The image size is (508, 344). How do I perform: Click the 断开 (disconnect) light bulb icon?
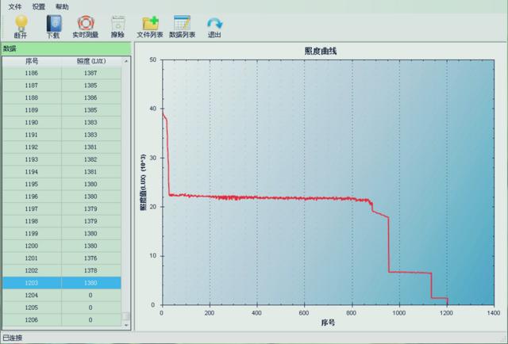tap(21, 23)
